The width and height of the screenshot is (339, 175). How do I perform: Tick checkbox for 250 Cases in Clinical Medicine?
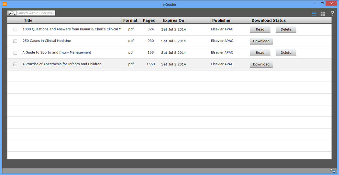15,41
